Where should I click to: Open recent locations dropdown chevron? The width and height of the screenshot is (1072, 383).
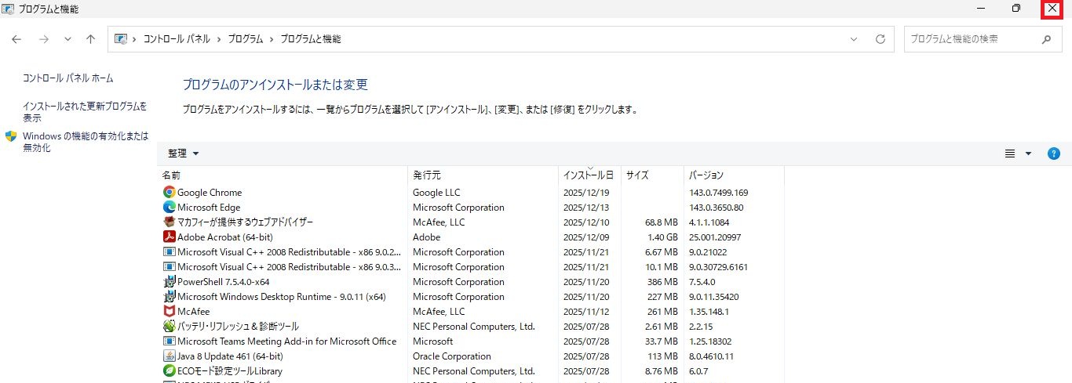point(67,39)
